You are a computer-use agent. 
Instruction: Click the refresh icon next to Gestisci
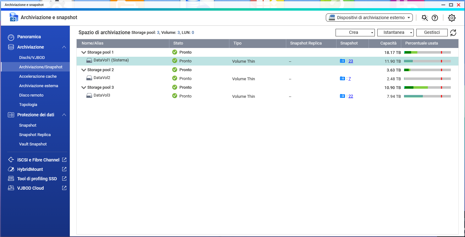click(x=453, y=33)
